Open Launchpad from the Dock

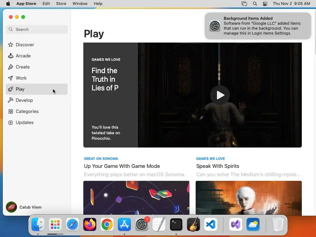55,224
